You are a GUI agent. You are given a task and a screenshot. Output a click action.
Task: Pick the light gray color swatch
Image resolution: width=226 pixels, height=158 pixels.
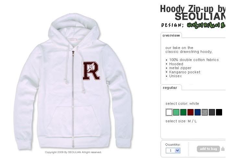(x=205, y=112)
